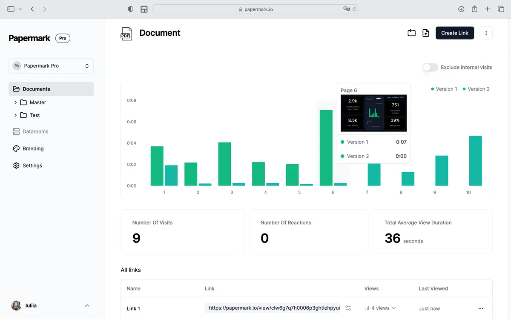Viewport: 511px width, 319px height.
Task: Click the Page 6 thumbnail preview
Action: click(374, 113)
